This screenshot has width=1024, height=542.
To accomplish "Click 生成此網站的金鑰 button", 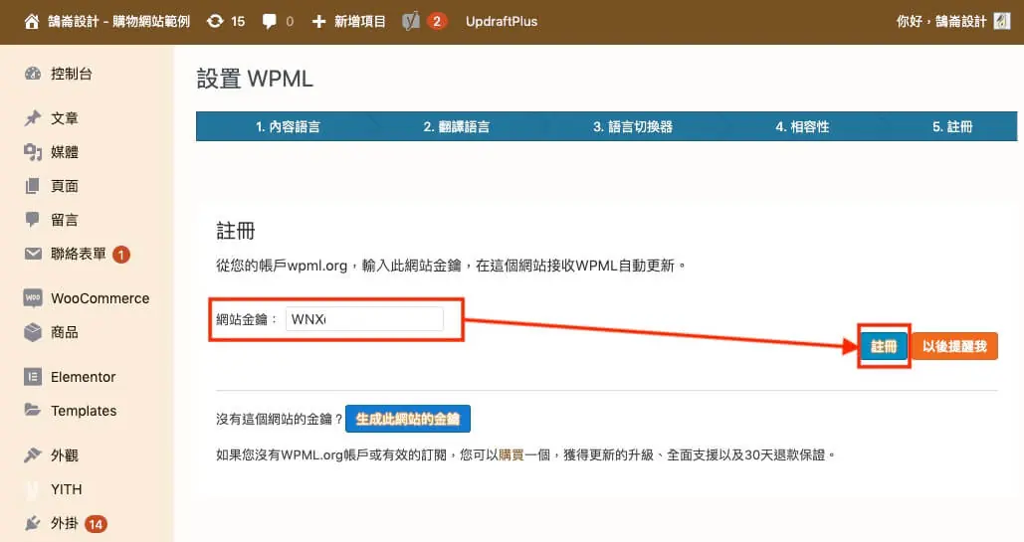I will [408, 419].
